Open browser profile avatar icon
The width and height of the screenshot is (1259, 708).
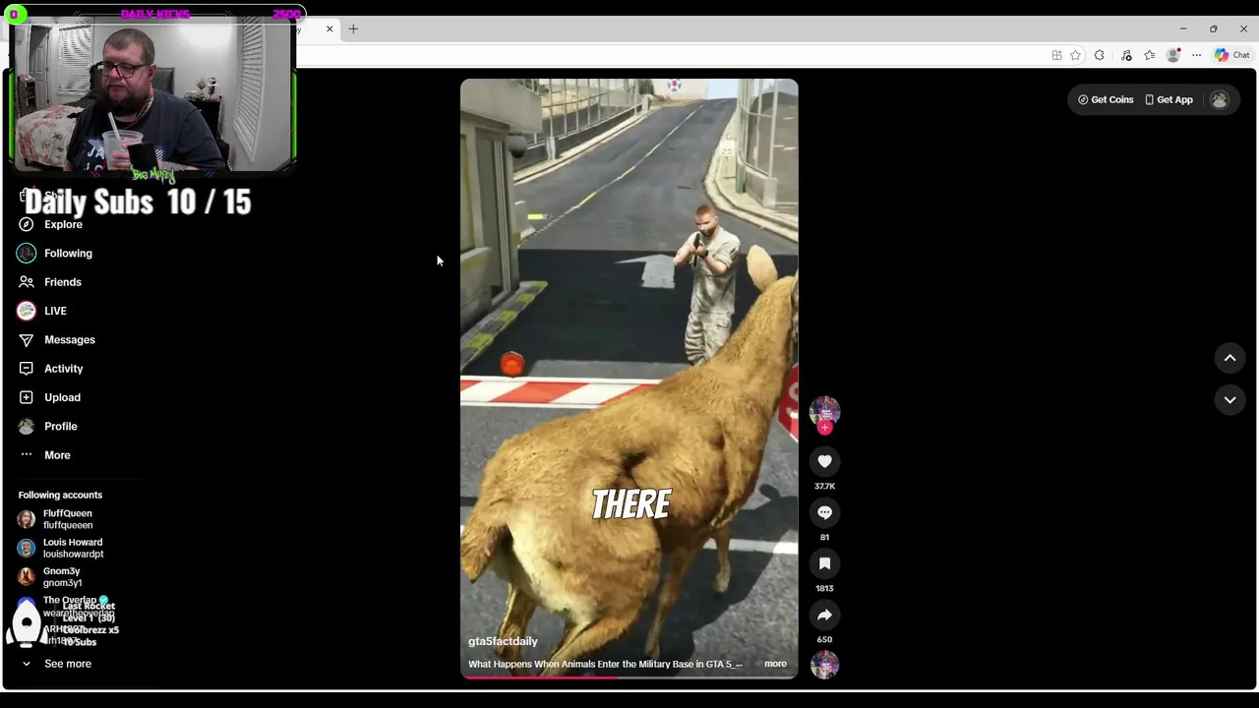pos(1173,55)
